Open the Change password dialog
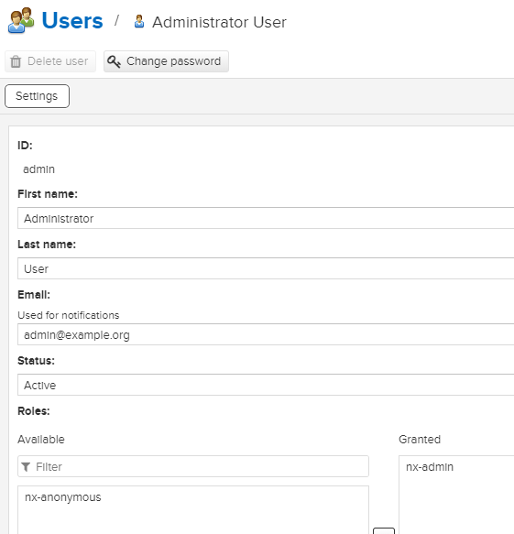The image size is (514, 534). (x=166, y=61)
